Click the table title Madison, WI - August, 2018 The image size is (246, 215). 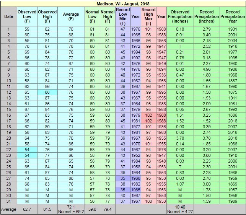(123, 4)
